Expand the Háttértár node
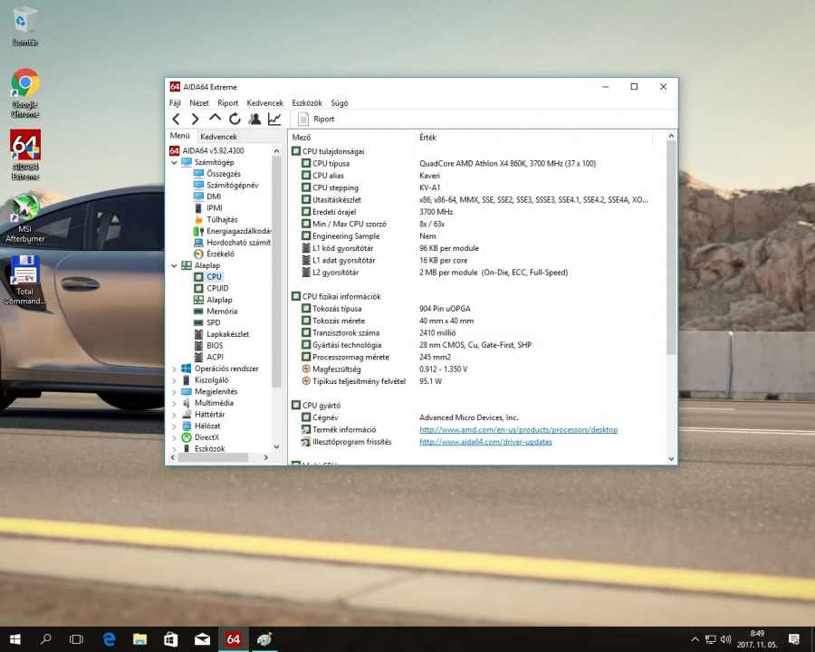The height and width of the screenshot is (652, 815). pos(174,415)
